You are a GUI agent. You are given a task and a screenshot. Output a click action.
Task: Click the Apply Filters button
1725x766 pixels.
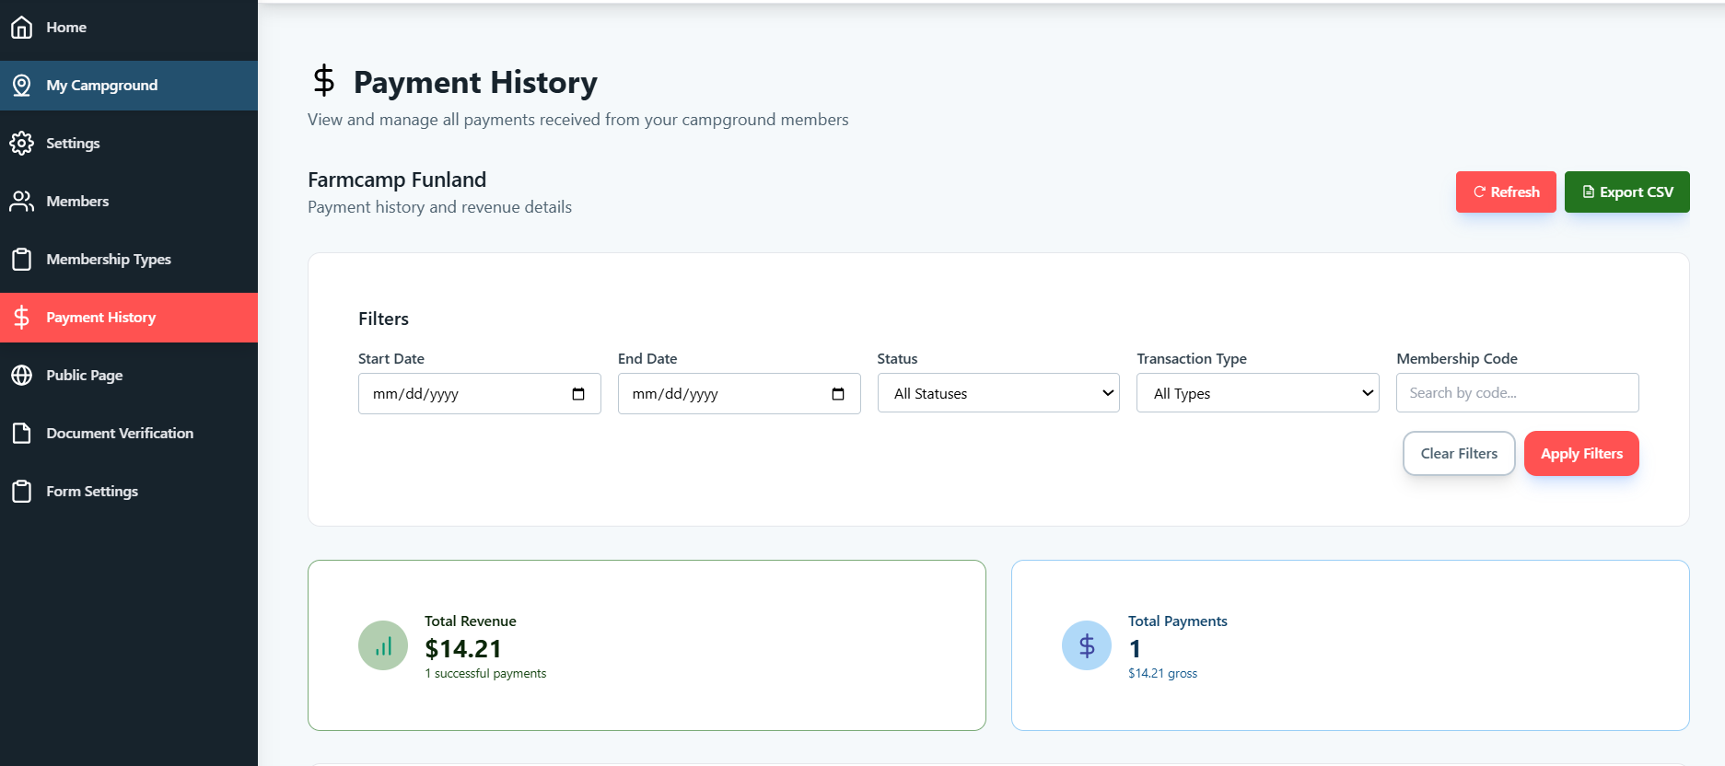tap(1581, 454)
